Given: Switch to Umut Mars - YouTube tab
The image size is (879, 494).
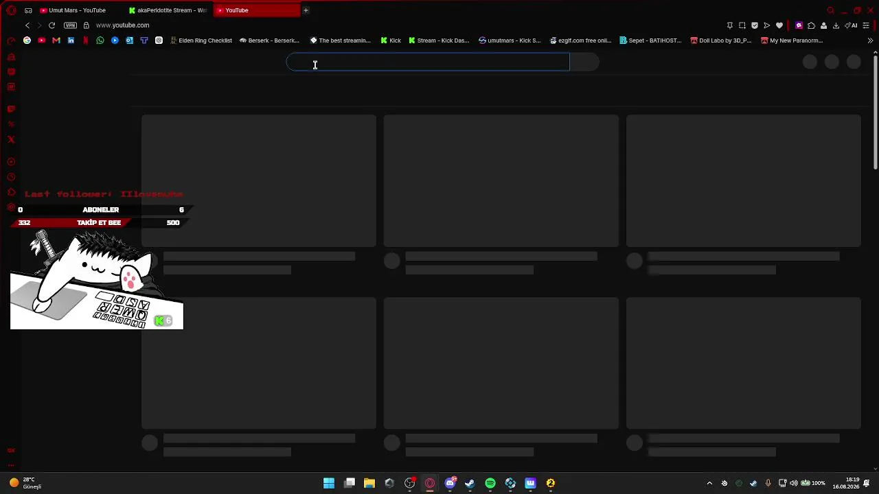Looking at the screenshot, I should coord(78,10).
